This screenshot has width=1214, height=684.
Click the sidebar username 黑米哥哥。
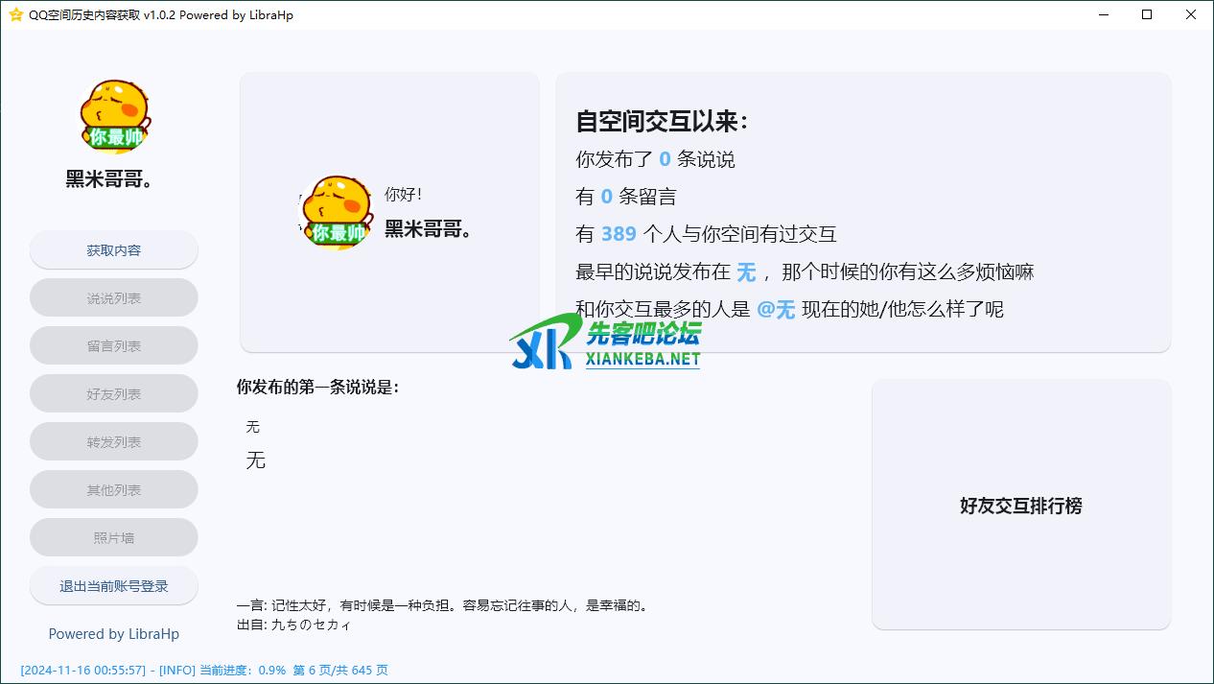pyautogui.click(x=109, y=179)
